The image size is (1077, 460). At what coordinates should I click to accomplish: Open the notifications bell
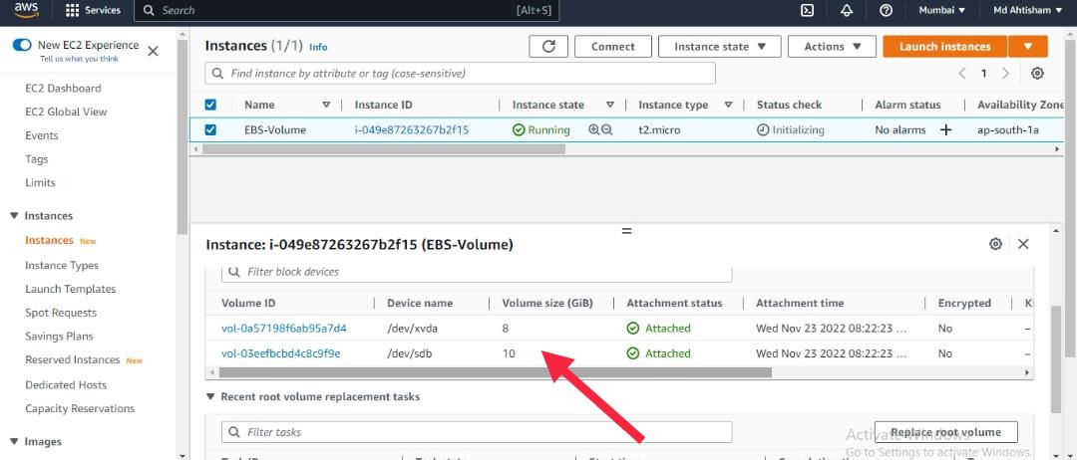(x=847, y=10)
